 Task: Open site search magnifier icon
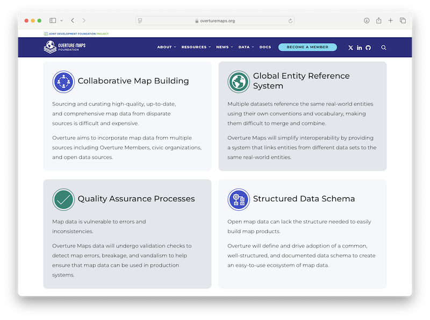384,48
